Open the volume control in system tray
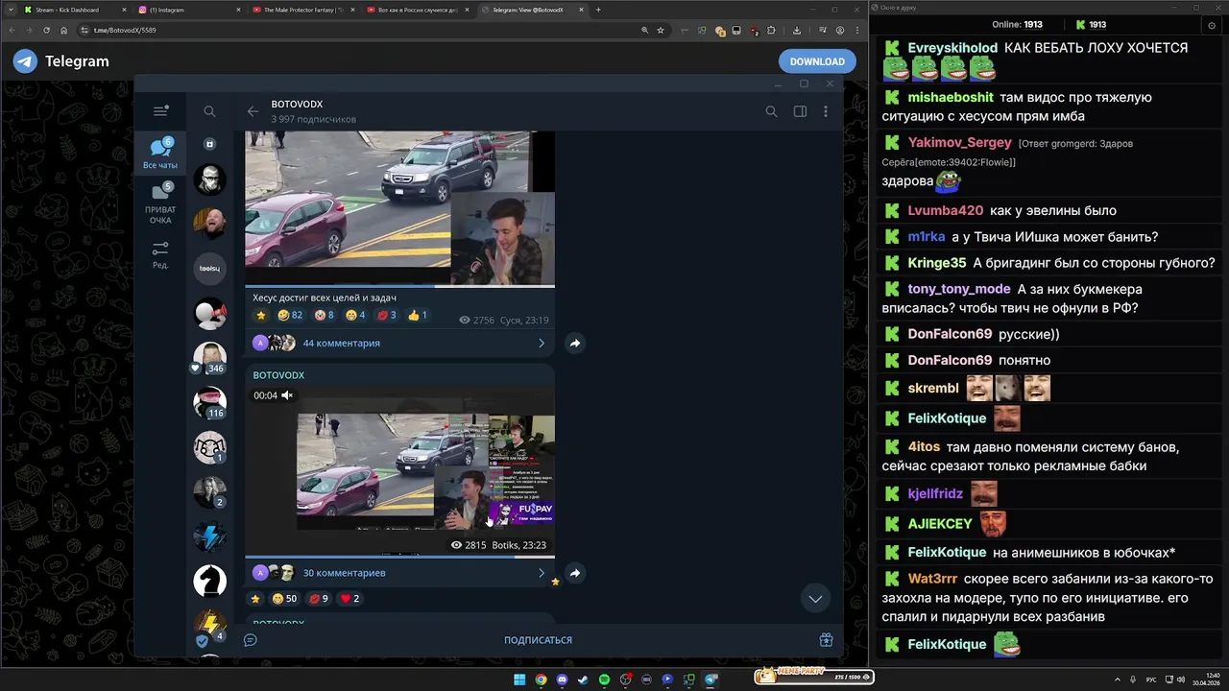Image resolution: width=1229 pixels, height=691 pixels. (x=1181, y=679)
